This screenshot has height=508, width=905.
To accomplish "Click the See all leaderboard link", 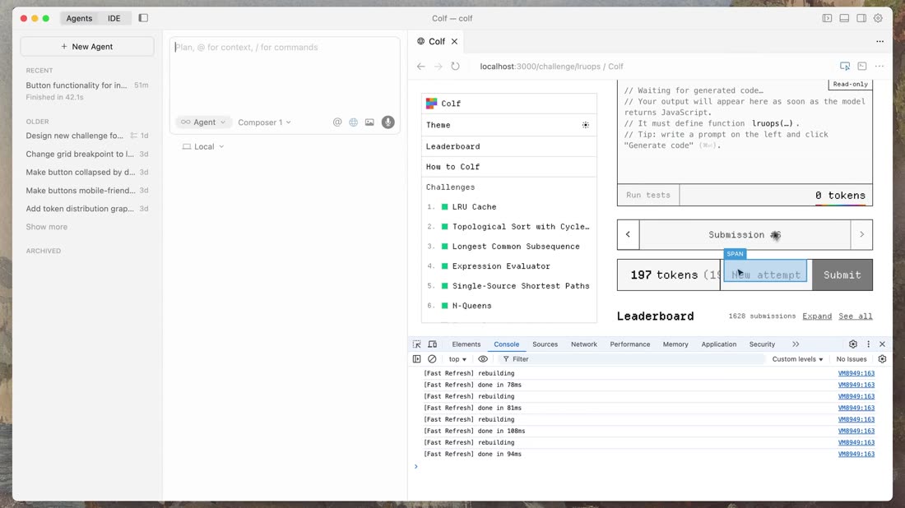I will click(x=856, y=316).
